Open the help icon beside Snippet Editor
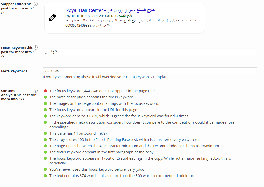This screenshot has width=264, height=187. [x=36, y=4]
